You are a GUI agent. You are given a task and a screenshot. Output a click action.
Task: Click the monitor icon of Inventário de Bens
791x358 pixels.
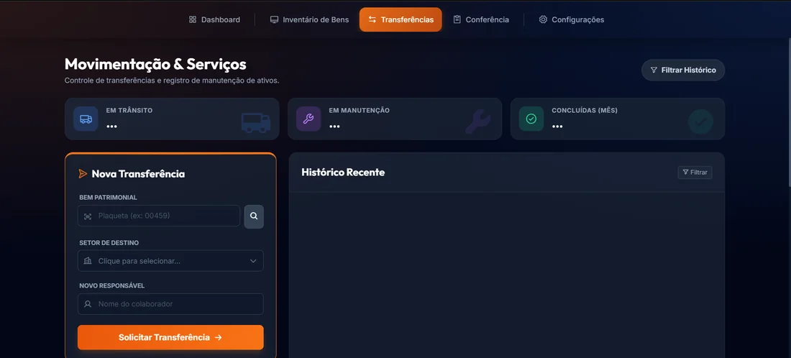pyautogui.click(x=274, y=19)
